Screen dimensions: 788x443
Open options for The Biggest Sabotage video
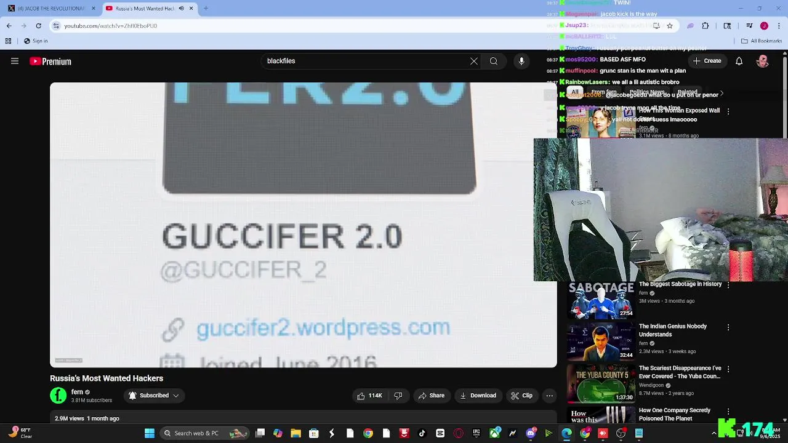coord(728,285)
